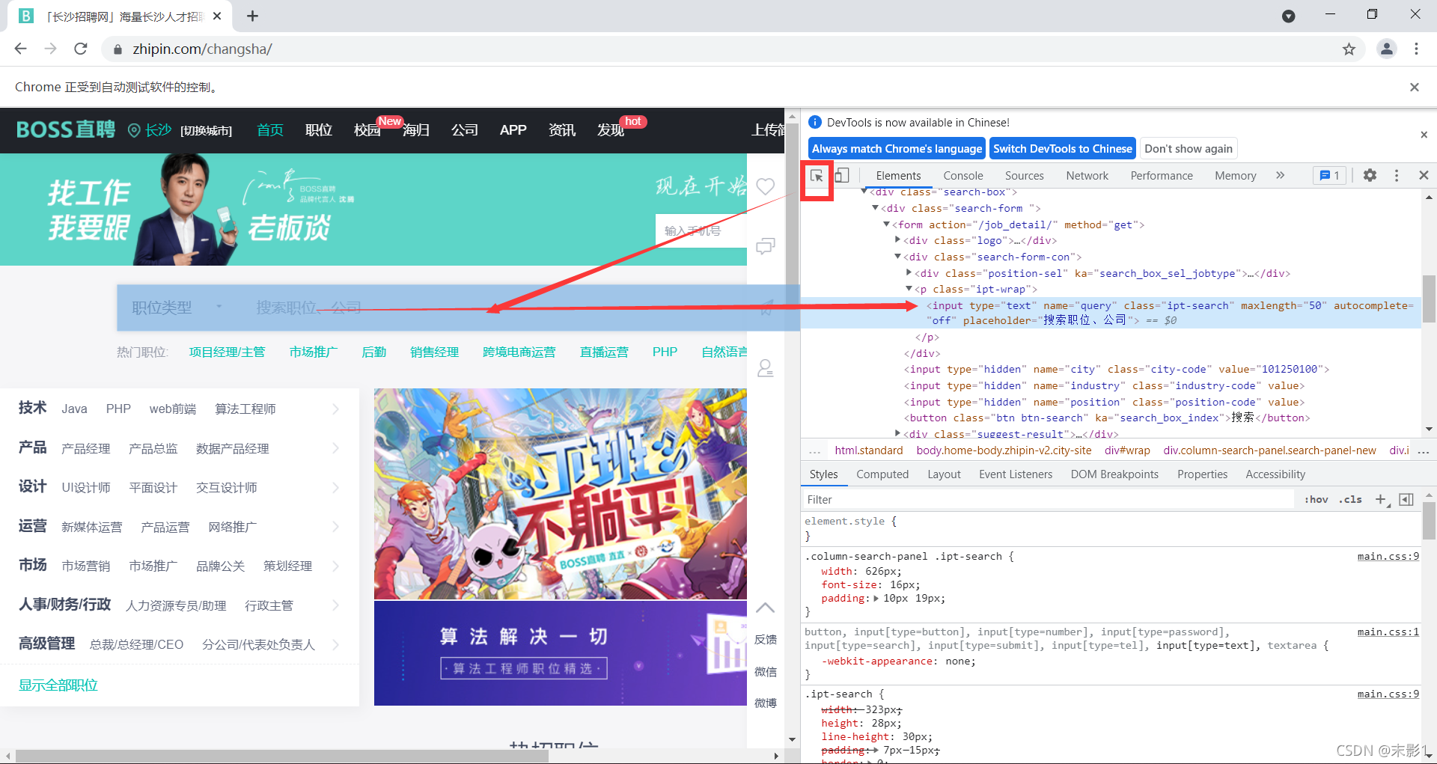Open the issues counter badge
This screenshot has width=1437, height=764.
(x=1330, y=175)
